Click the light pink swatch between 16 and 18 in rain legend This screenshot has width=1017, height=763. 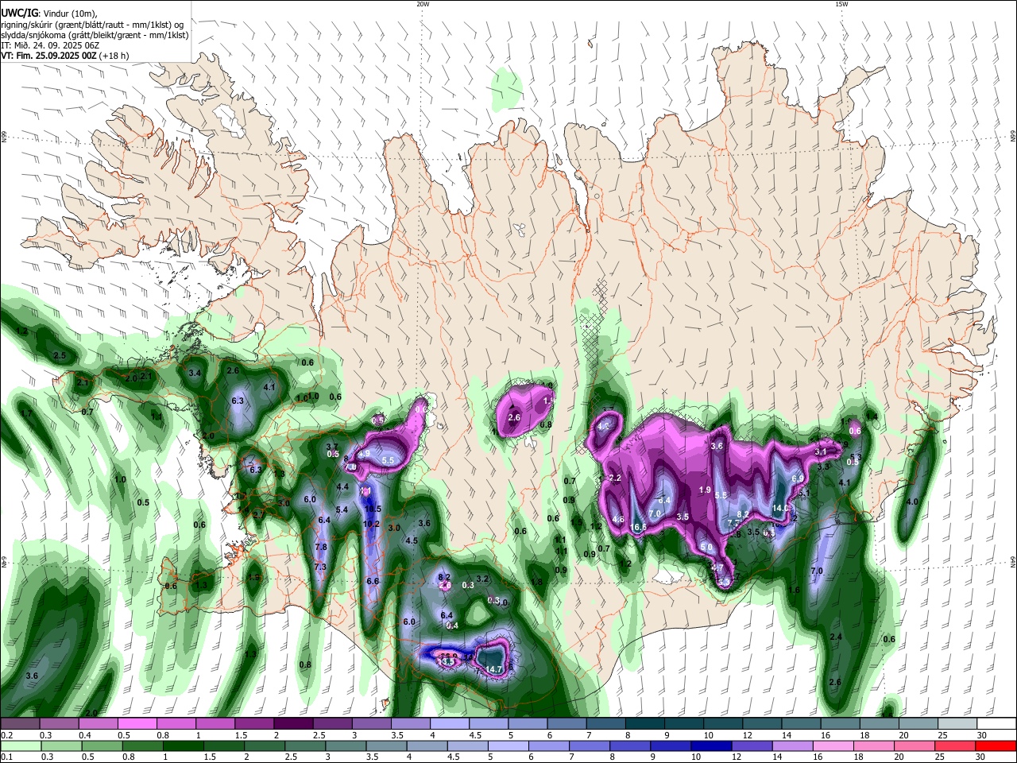coord(833,746)
